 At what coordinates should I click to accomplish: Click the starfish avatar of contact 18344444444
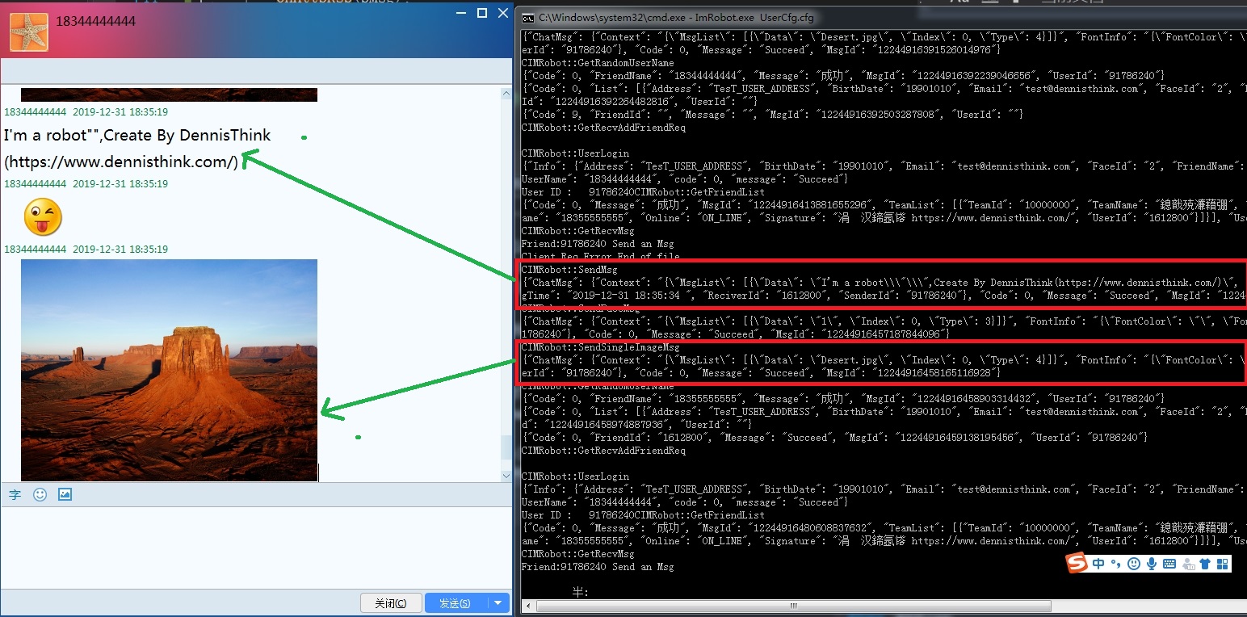28,31
